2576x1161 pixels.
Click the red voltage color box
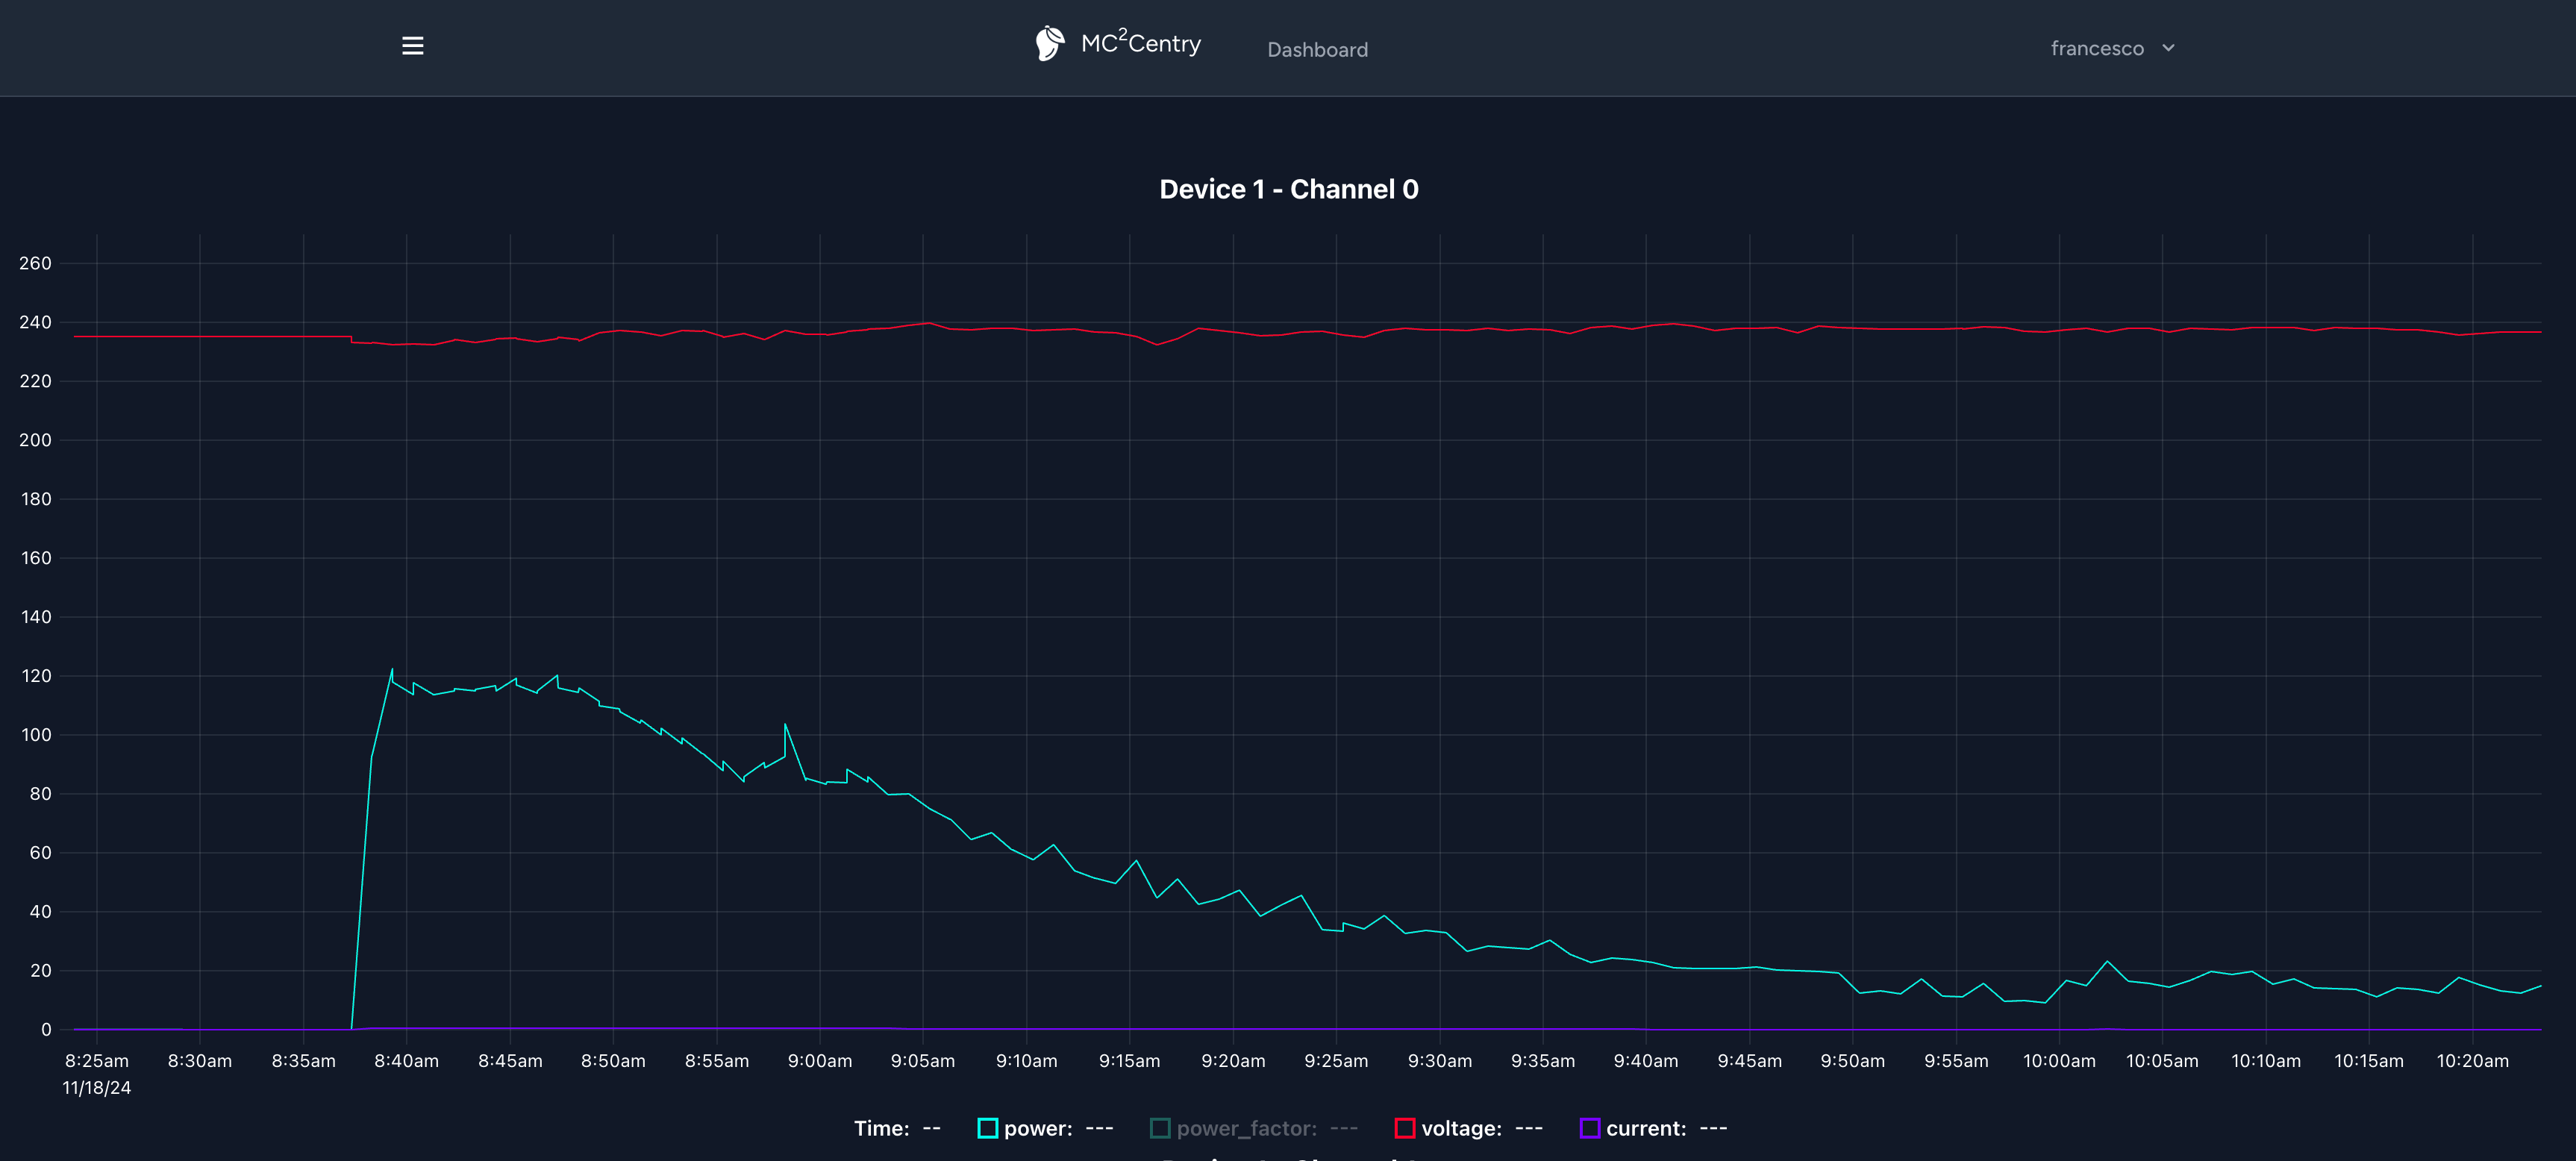point(1405,1128)
